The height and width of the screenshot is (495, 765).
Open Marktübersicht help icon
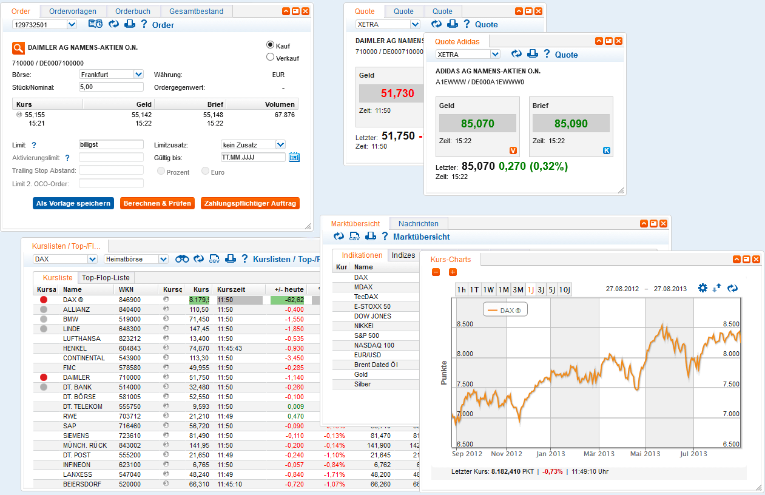tap(385, 237)
